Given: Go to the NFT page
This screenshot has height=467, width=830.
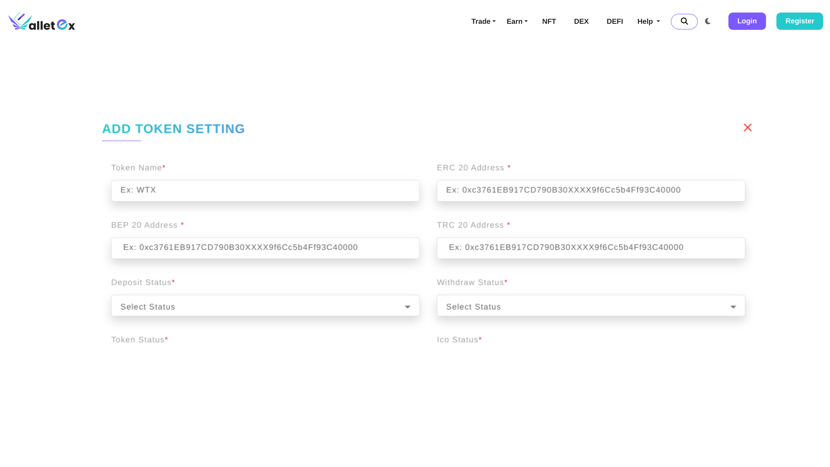Looking at the screenshot, I should tap(549, 21).
